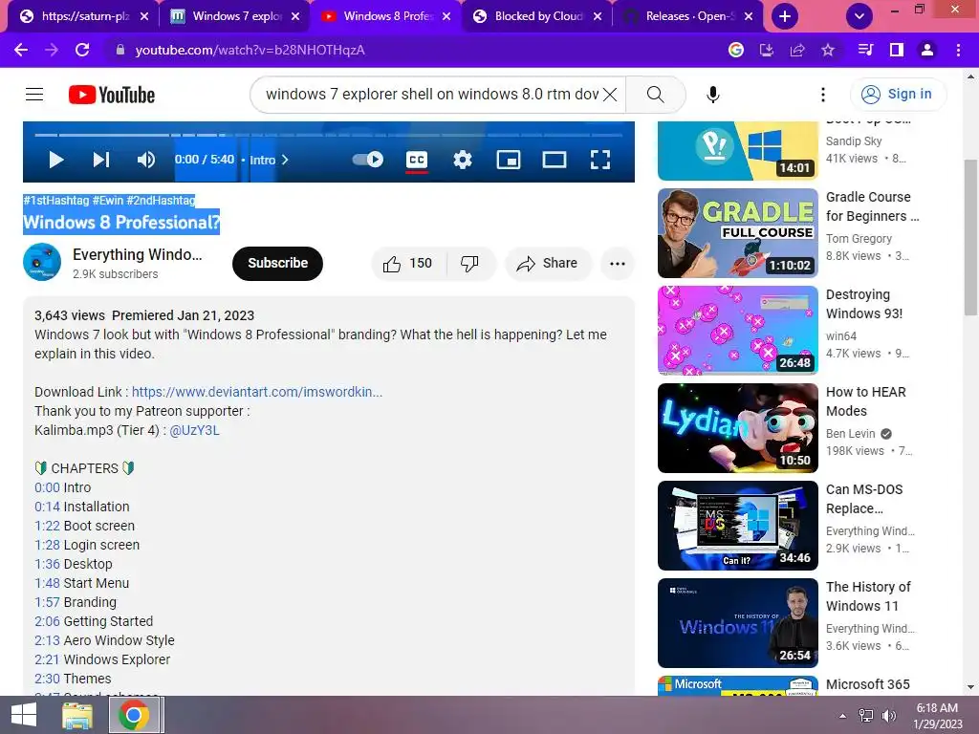Like the video (150)

pyautogui.click(x=408, y=264)
